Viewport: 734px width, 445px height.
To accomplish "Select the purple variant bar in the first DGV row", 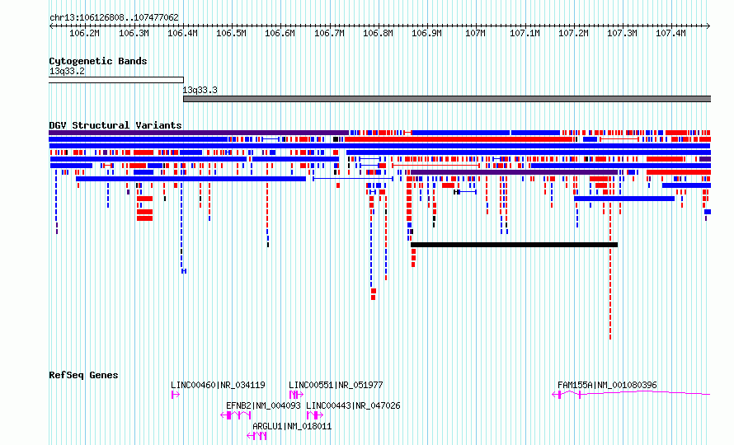I will 199,133.
